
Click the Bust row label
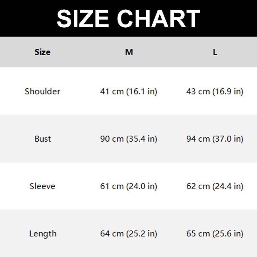click(x=43, y=139)
